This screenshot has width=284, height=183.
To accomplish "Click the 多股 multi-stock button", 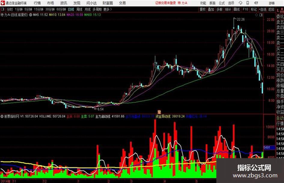I will (219, 9).
